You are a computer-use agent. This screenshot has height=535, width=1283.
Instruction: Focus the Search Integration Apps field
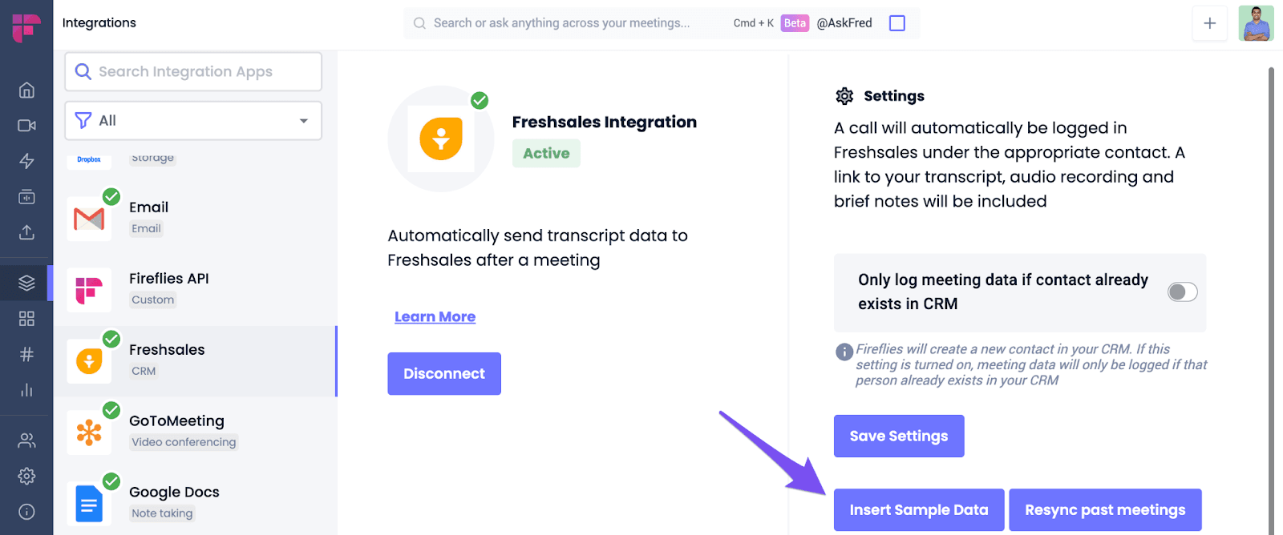tap(193, 71)
